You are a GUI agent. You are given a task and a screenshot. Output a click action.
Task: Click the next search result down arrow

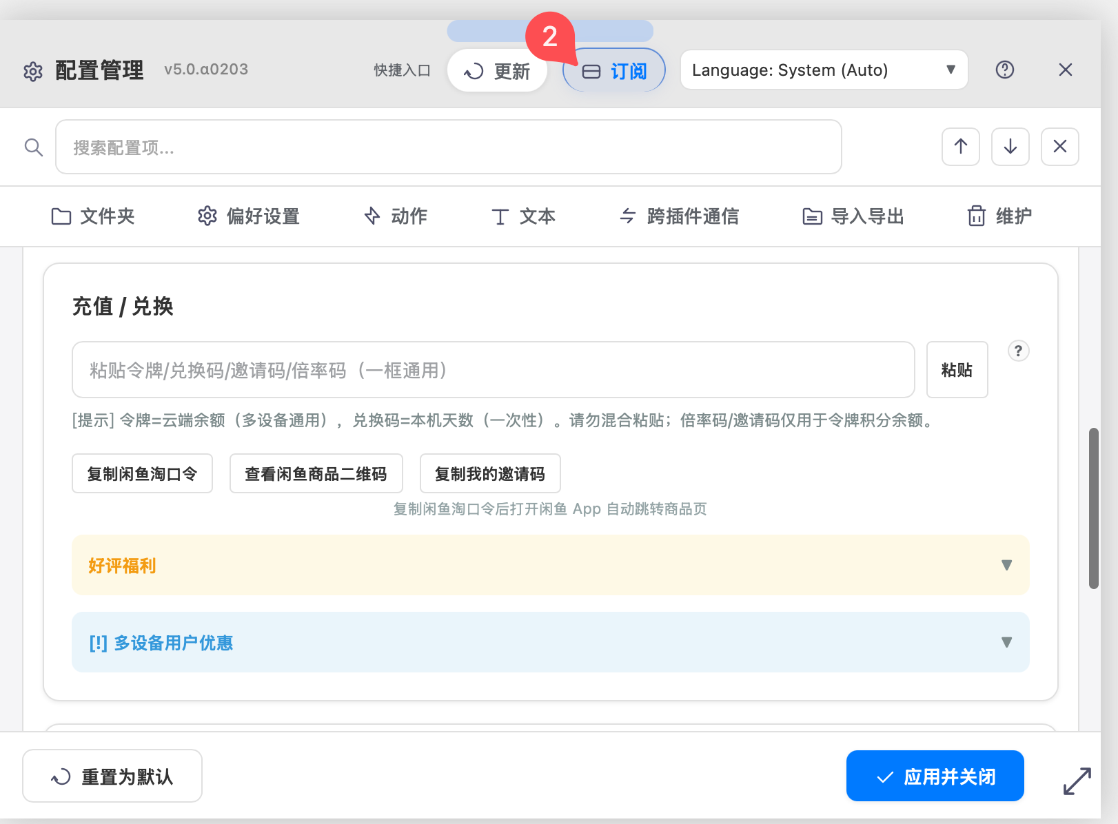1010,146
